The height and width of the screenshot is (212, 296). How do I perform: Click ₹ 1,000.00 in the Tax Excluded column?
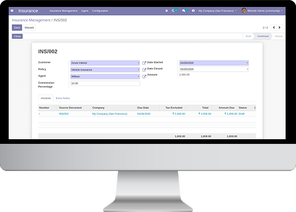[x=179, y=114]
